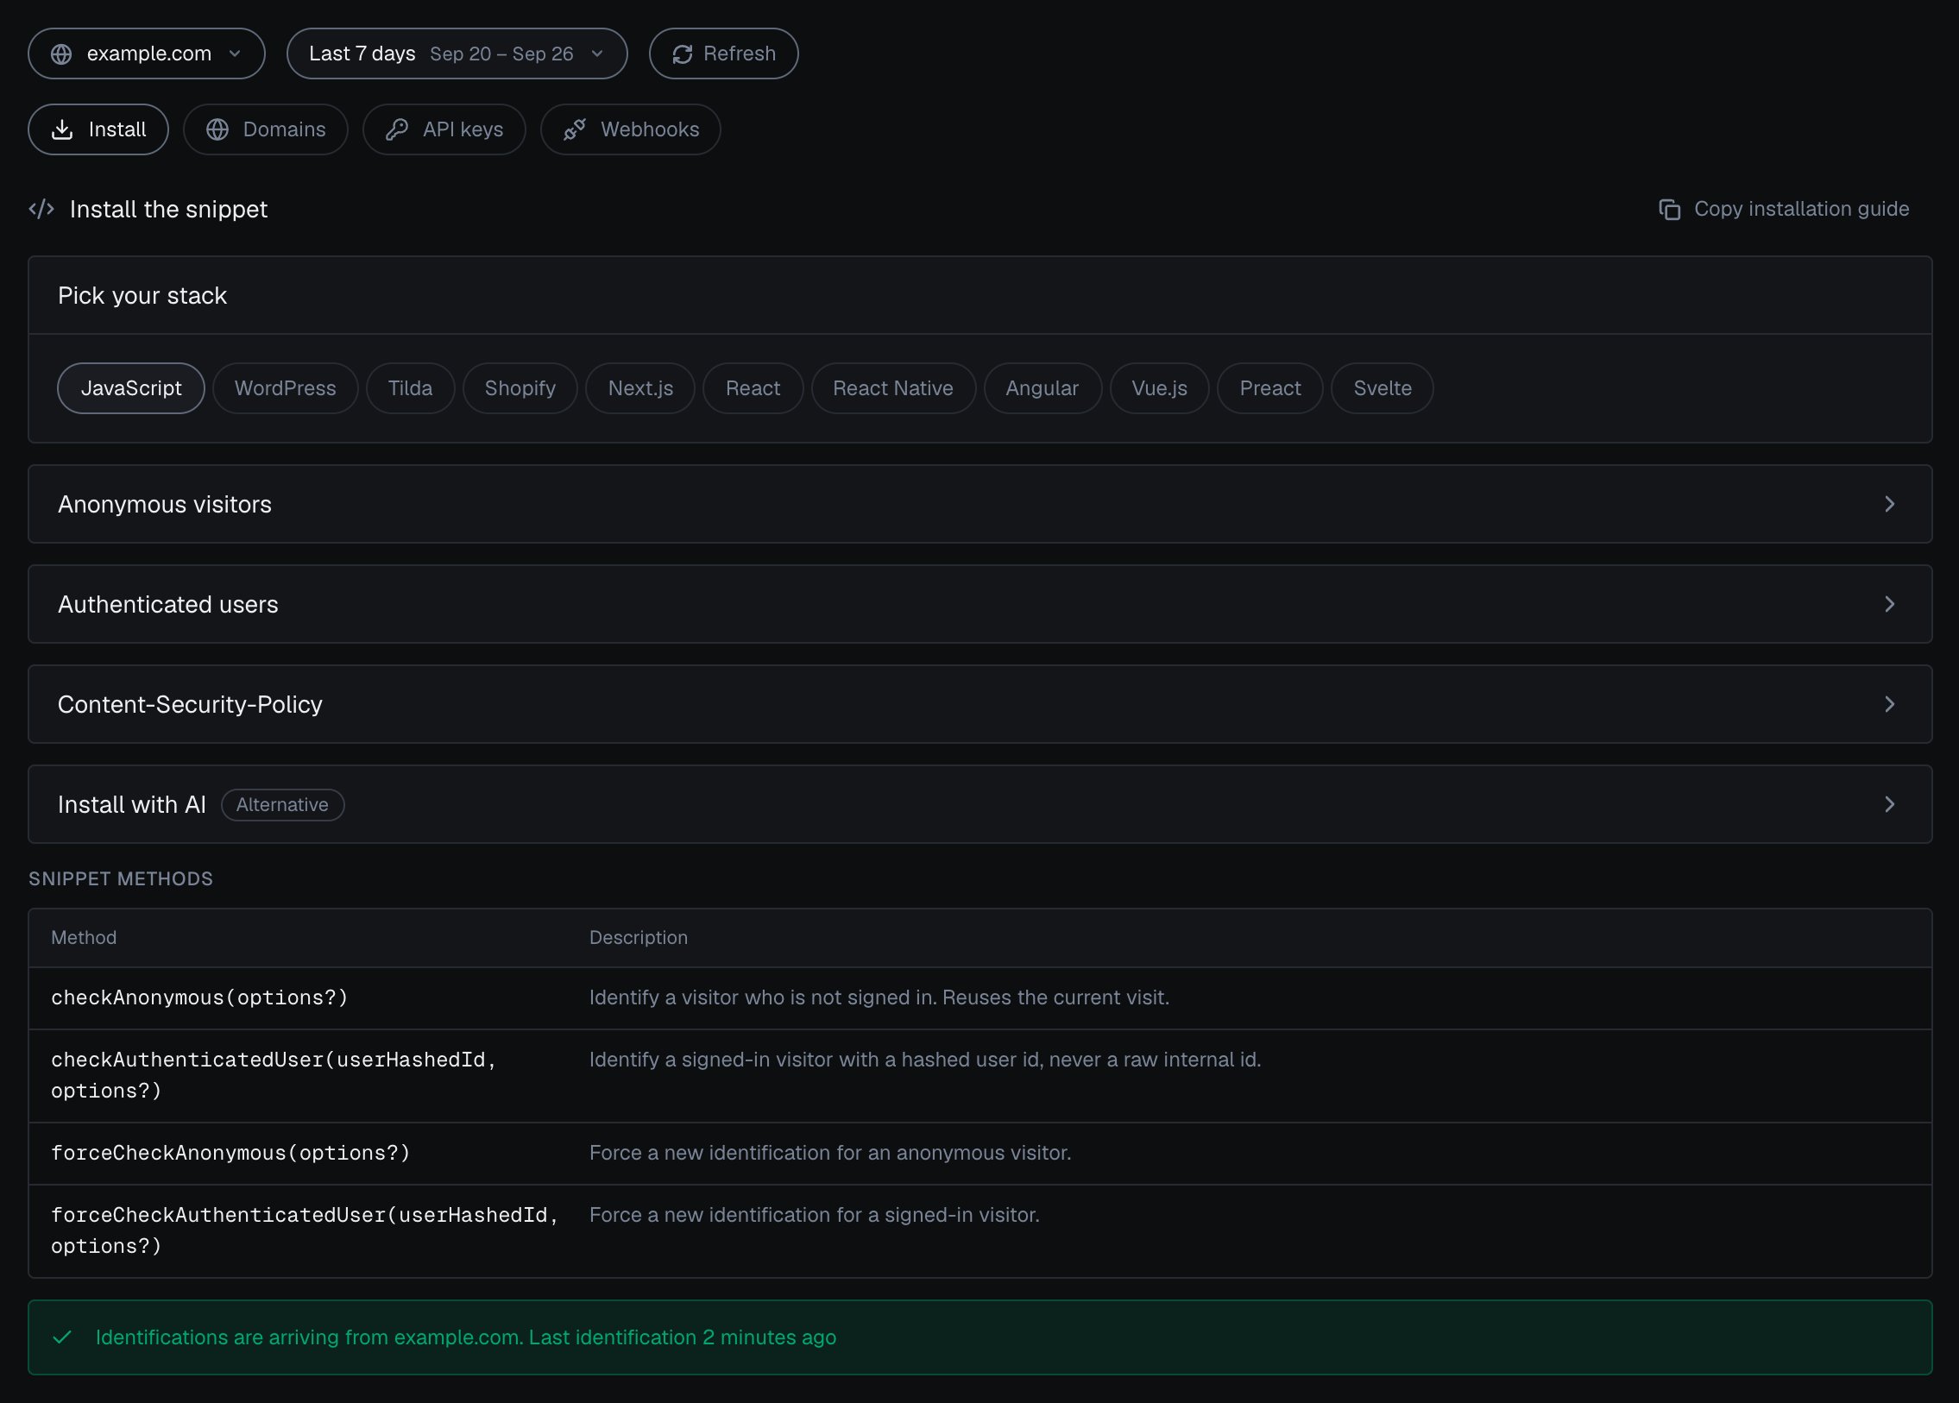Click the download icon in Install tab
The height and width of the screenshot is (1403, 1959).
click(x=62, y=129)
